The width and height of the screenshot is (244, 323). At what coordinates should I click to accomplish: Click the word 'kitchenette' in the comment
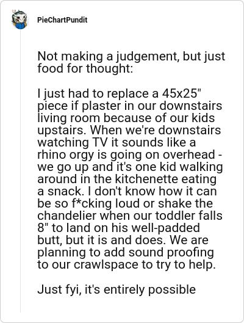point(146,179)
